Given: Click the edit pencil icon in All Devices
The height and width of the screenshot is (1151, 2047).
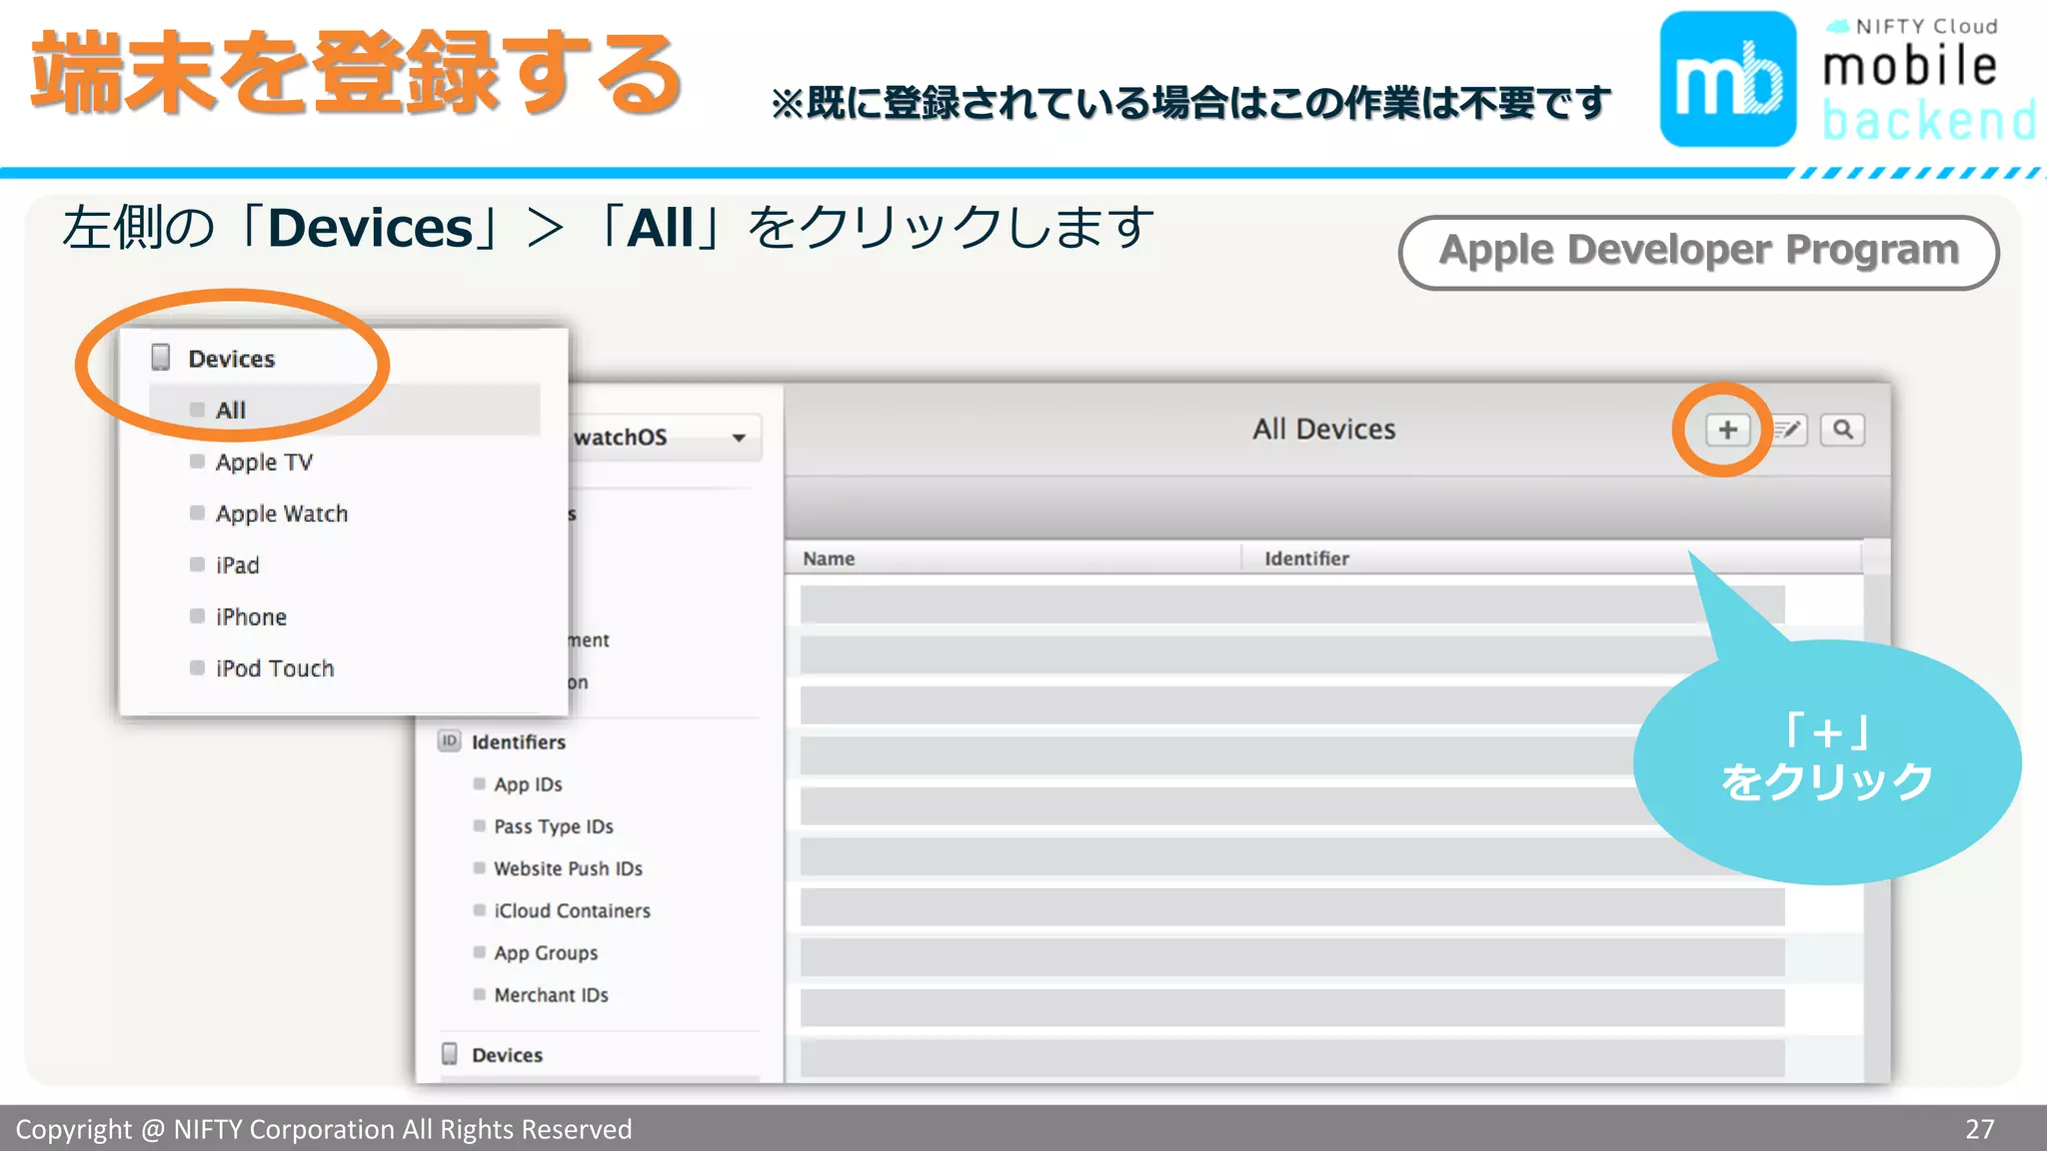Looking at the screenshot, I should (x=1788, y=430).
